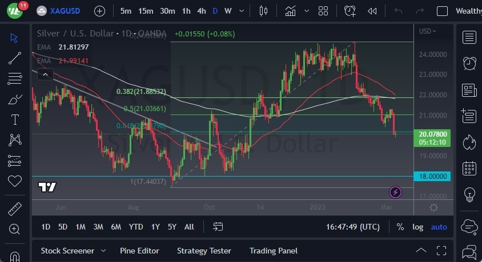
Task: Open the text annotation tool
Action: 15,120
